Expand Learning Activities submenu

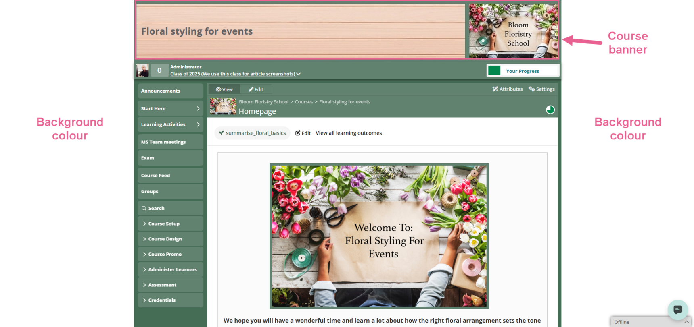(x=198, y=124)
